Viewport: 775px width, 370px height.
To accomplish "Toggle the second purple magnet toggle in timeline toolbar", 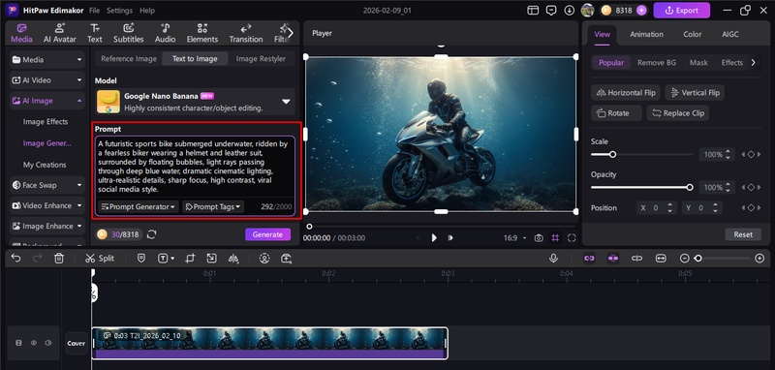I will (x=613, y=258).
